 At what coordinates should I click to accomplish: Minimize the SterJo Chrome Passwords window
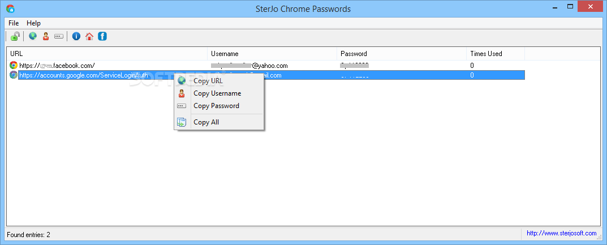[x=554, y=7]
